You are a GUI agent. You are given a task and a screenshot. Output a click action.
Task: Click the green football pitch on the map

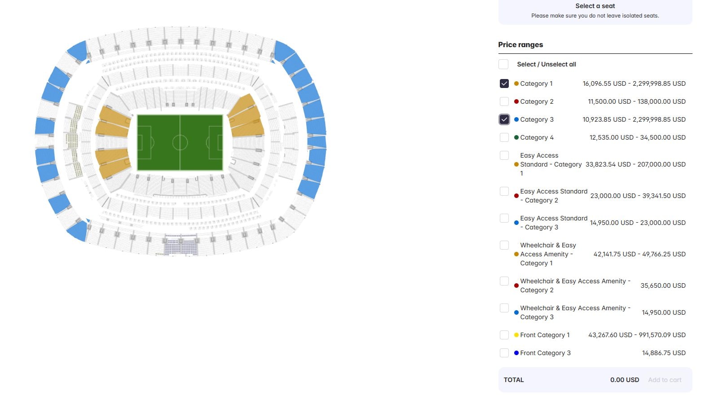[180, 142]
